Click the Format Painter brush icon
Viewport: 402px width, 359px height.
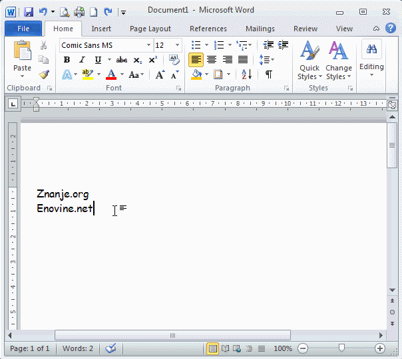(x=44, y=74)
